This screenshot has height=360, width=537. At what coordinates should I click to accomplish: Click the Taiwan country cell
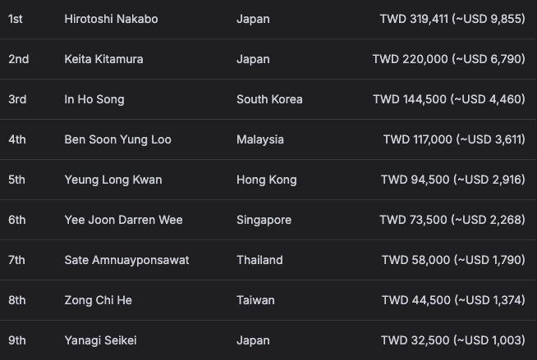coord(255,300)
